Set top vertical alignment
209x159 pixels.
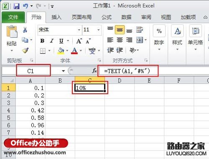click(110, 29)
